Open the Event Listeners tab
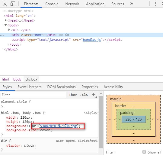 [x=30, y=87]
